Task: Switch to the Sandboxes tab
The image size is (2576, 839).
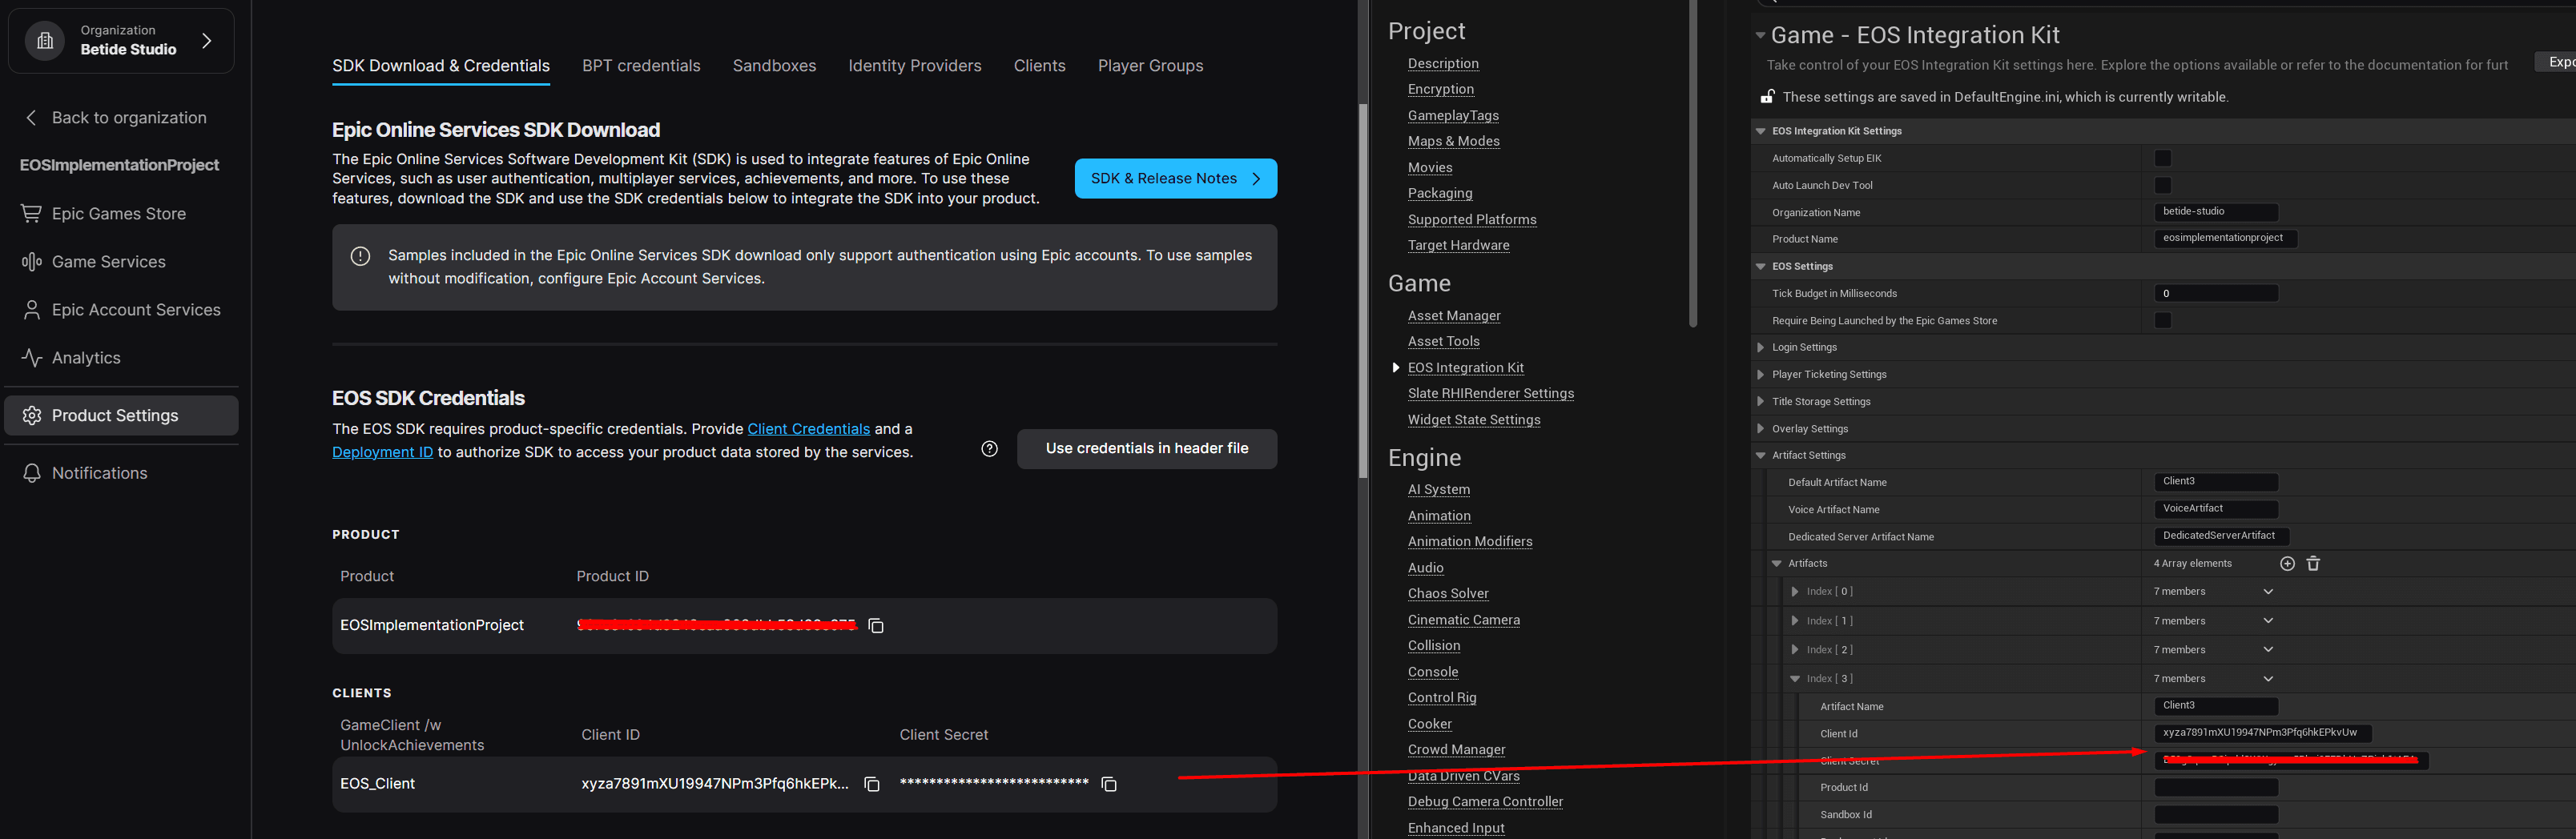Action: (774, 66)
